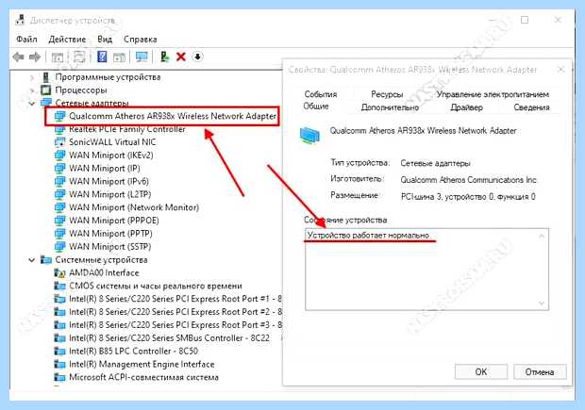Image resolution: width=585 pixels, height=410 pixels.
Task: Switch to the Сведения tab
Action: pyautogui.click(x=531, y=107)
